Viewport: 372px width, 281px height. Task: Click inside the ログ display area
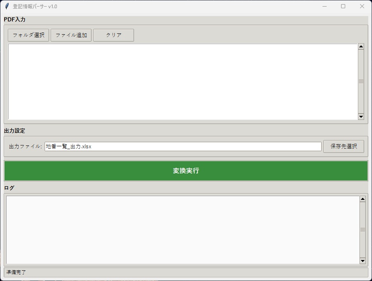pyautogui.click(x=181, y=229)
